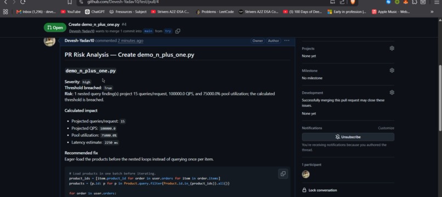The image size is (442, 197).
Task: Click the 'True' threshold breached value
Action: click(108, 88)
